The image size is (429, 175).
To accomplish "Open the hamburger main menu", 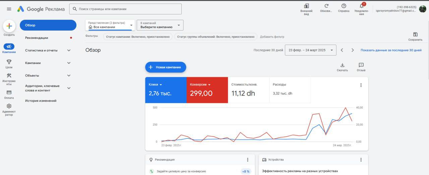I will tap(9, 9).
